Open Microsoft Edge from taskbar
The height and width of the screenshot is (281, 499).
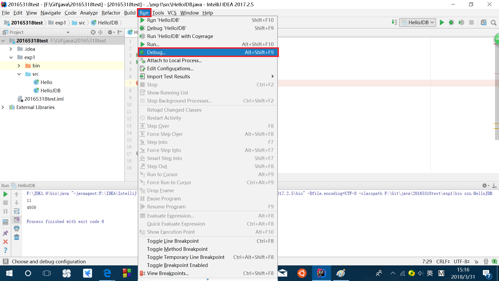(107, 273)
